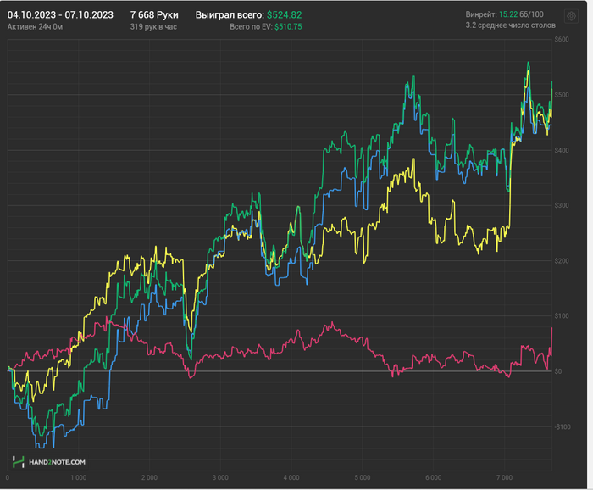Click the $600 y-axis label
Viewport: 593px width, 490px height.
tap(562, 39)
